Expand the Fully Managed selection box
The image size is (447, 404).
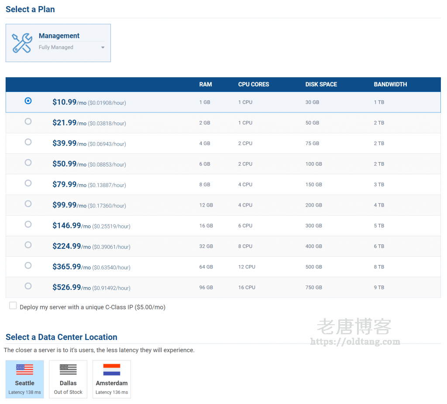pyautogui.click(x=71, y=48)
